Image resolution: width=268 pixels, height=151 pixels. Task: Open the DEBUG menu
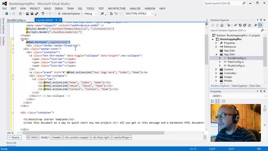[x=59, y=8]
